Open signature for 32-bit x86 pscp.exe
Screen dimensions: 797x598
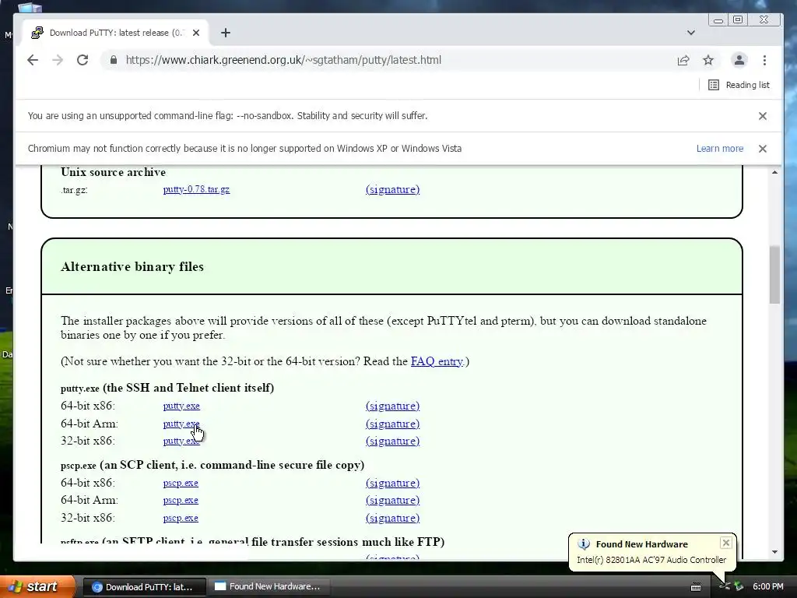(392, 518)
